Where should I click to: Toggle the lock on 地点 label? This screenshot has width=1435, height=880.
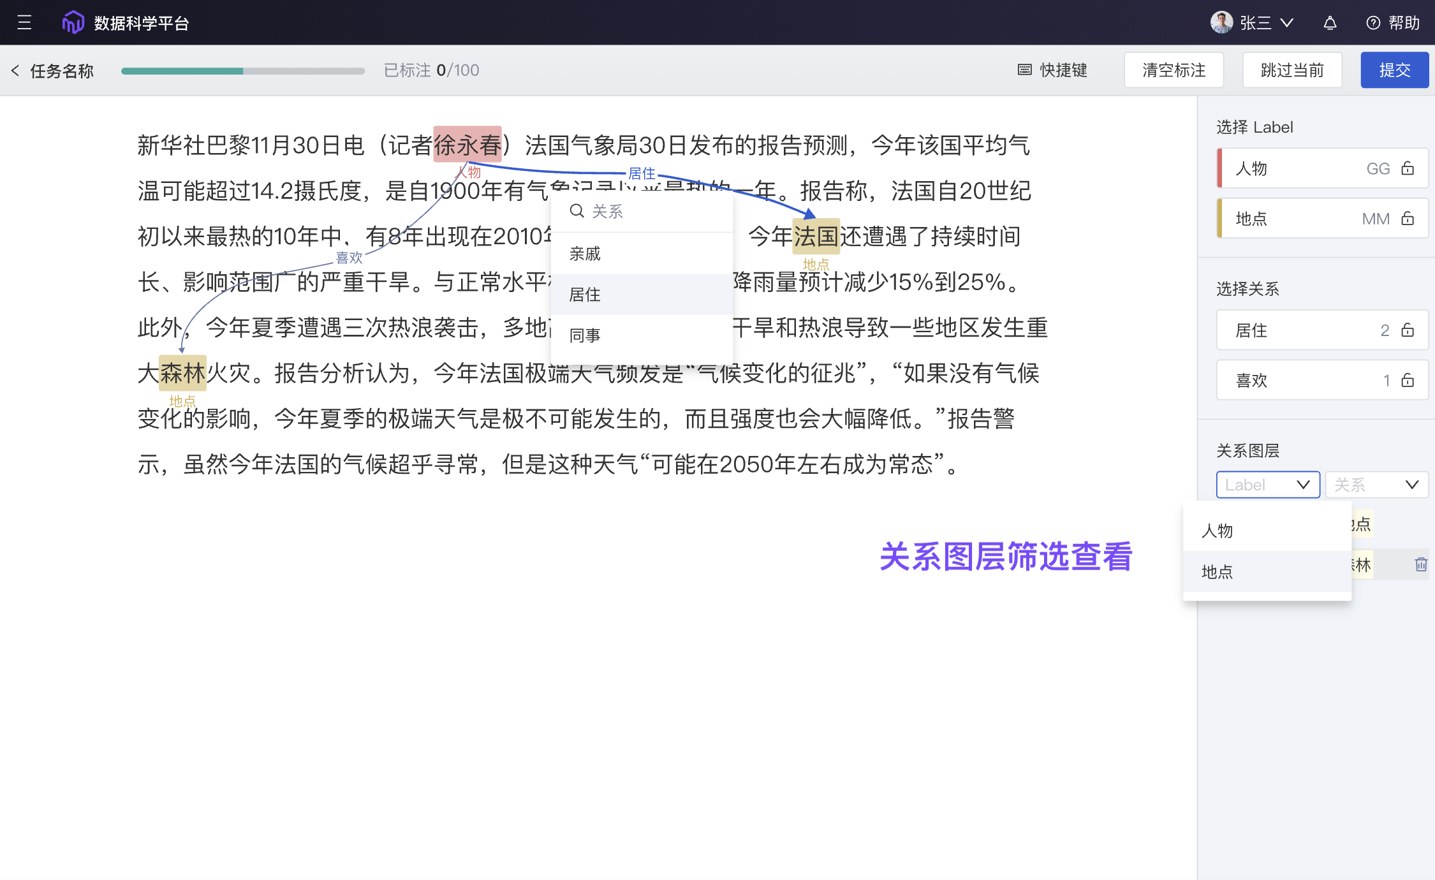click(x=1408, y=219)
